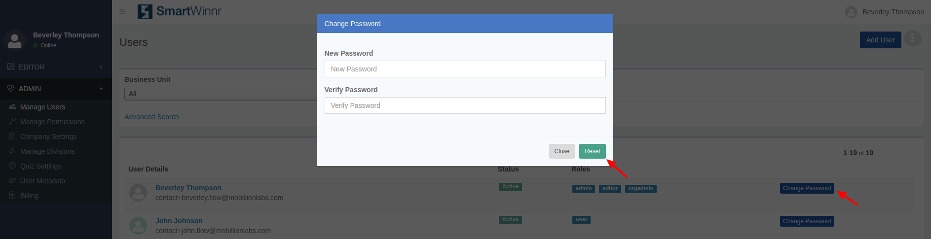Focus the Verify Password field
This screenshot has width=931, height=239.
465,105
